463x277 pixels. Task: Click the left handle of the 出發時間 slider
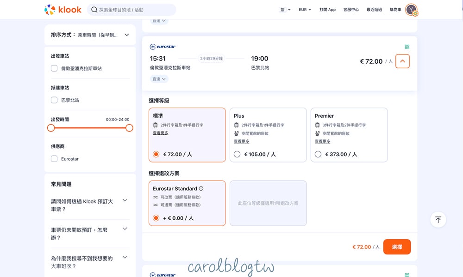coord(51,128)
